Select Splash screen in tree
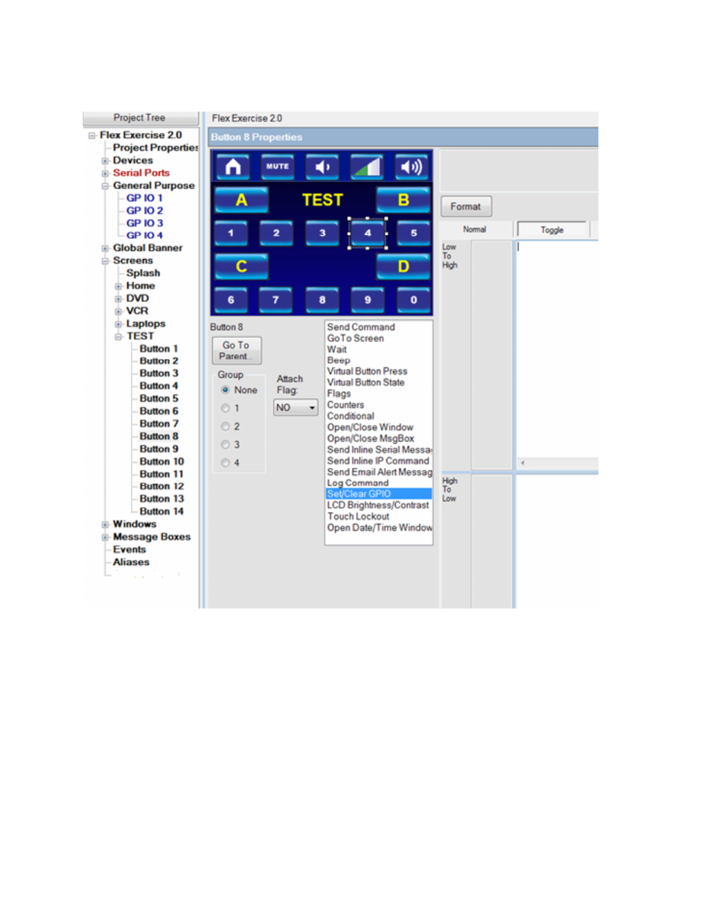The height and width of the screenshot is (919, 710). tap(144, 273)
